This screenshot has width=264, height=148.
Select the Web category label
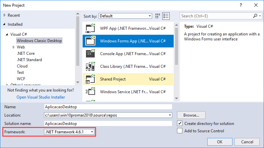(x=21, y=47)
